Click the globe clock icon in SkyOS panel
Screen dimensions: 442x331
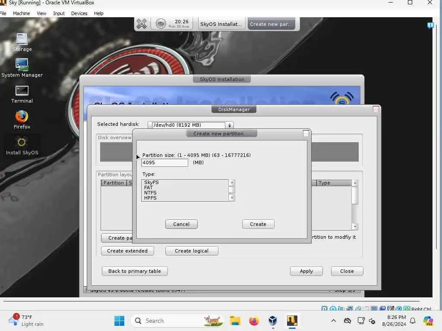point(161,24)
